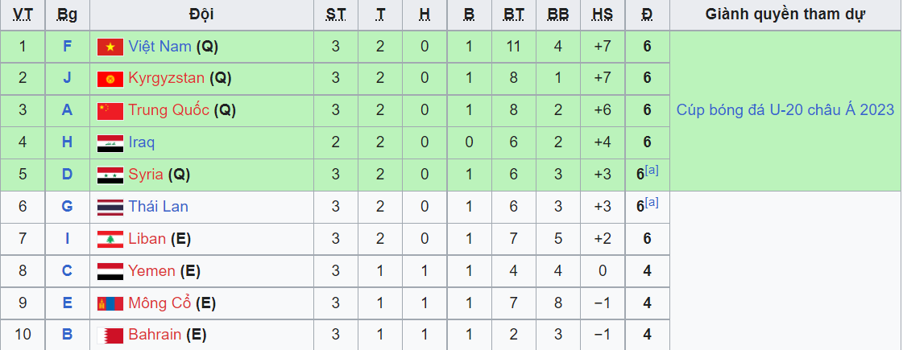Click the Đội column header

(201, 15)
